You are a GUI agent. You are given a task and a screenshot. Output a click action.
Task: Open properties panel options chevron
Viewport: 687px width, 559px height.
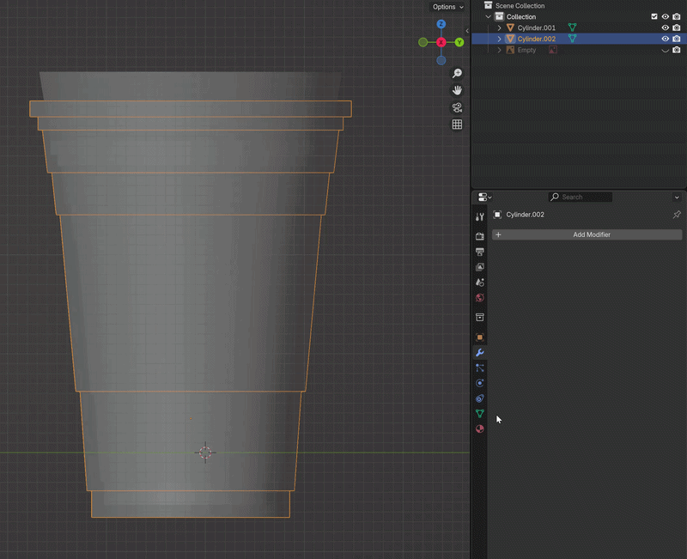click(677, 197)
